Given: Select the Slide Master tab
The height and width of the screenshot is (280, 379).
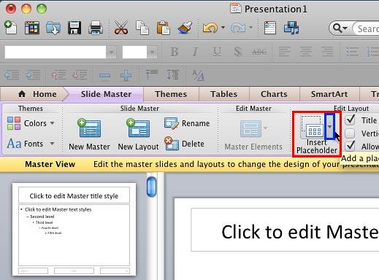Looking at the screenshot, I should click(x=106, y=94).
